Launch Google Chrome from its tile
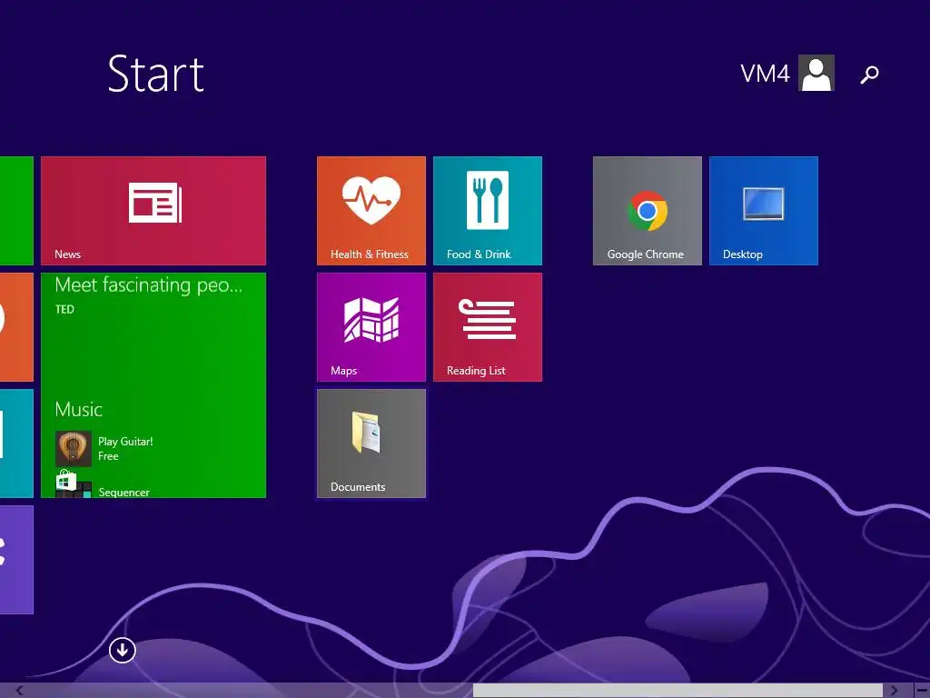The image size is (930, 698). click(647, 211)
